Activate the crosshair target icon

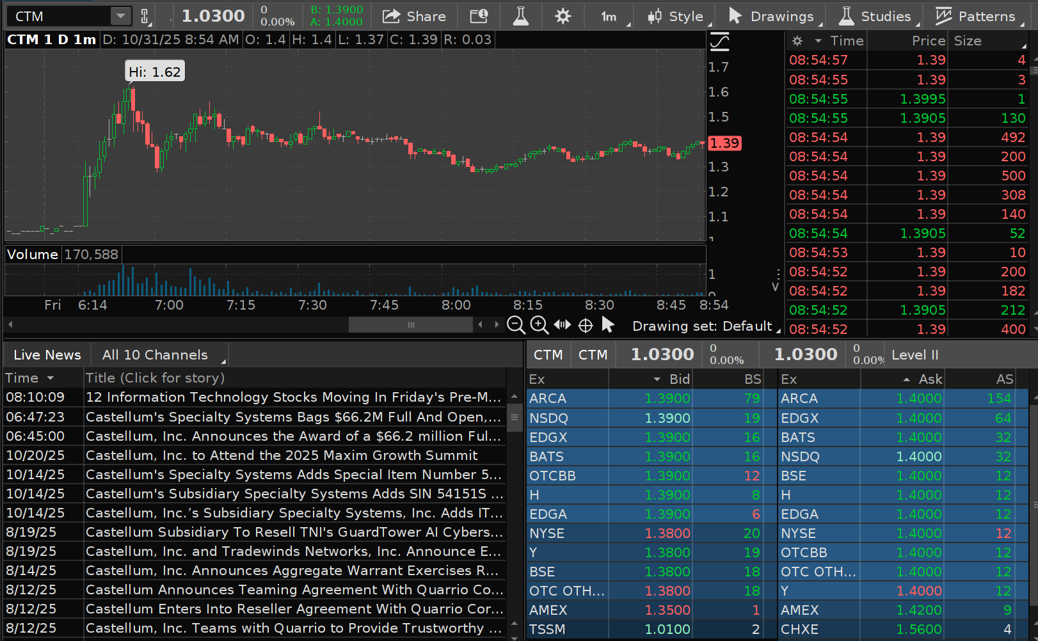click(x=586, y=326)
